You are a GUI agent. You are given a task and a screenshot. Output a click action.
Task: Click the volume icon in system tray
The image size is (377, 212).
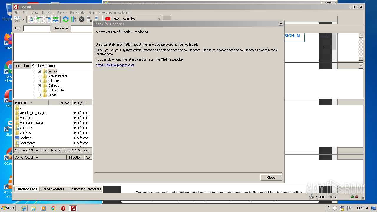pyautogui.click(x=335, y=208)
